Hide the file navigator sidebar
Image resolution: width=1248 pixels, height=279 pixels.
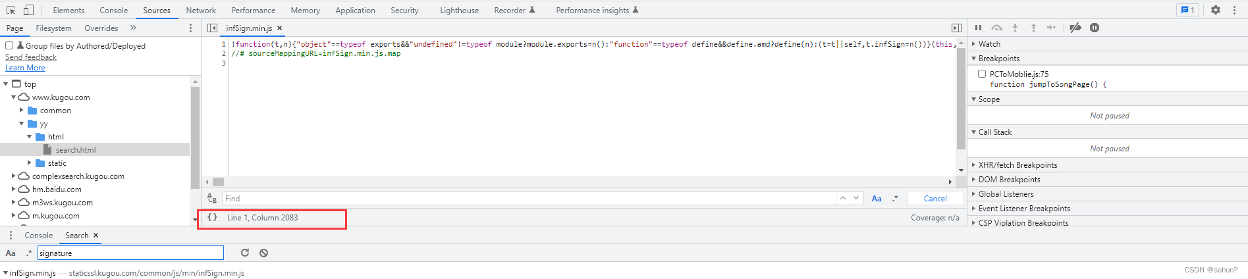click(212, 28)
